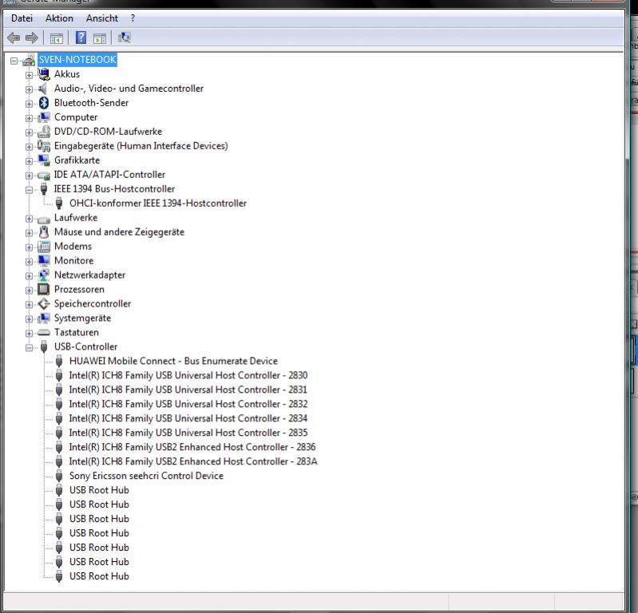The image size is (638, 613).
Task: Expand the Netzwerkadapter node
Action: [x=29, y=276]
